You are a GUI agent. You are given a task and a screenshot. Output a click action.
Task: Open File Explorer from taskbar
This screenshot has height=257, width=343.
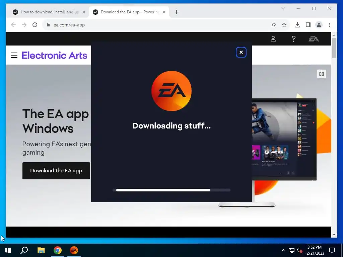coord(41,250)
